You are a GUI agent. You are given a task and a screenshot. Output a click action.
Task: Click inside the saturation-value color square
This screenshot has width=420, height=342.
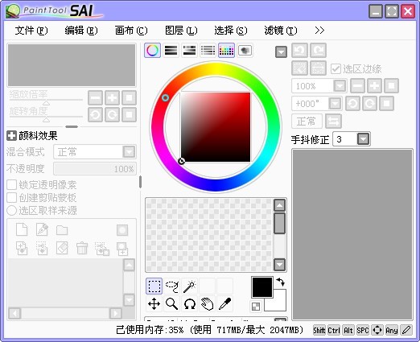(x=216, y=127)
